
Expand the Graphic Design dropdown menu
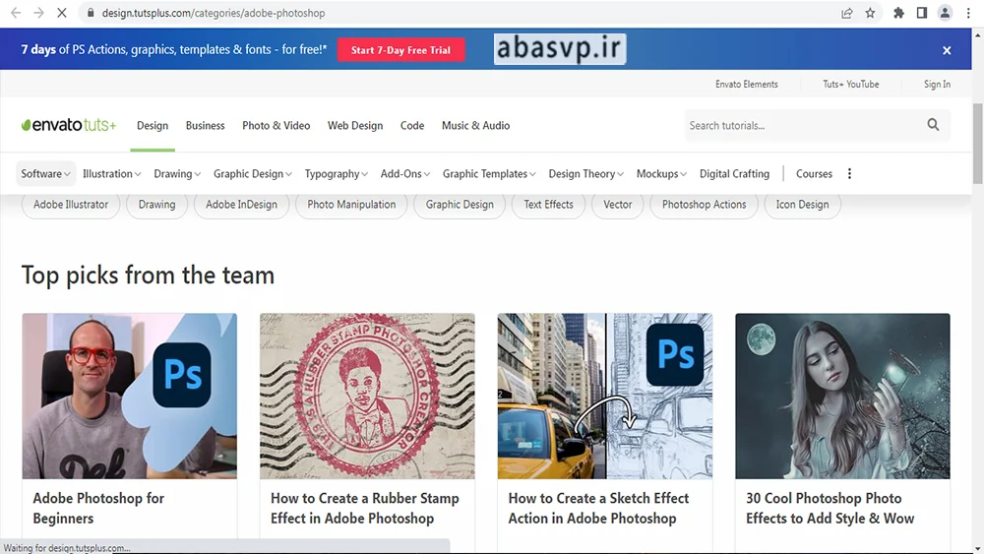tap(252, 174)
